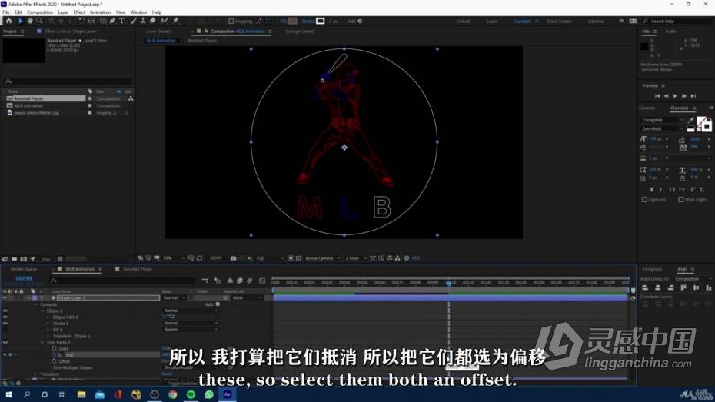Toggle visibility of Ellipse 1
Screen dimensions: 715x402
point(5,311)
